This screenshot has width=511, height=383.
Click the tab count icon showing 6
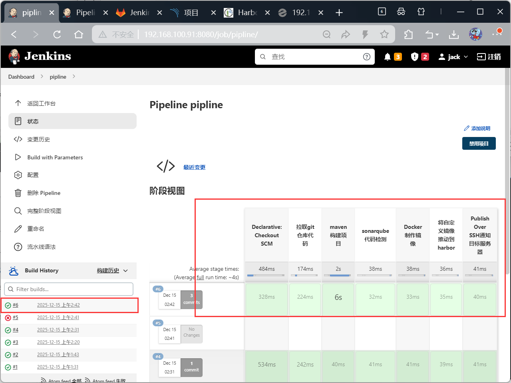[x=382, y=12]
